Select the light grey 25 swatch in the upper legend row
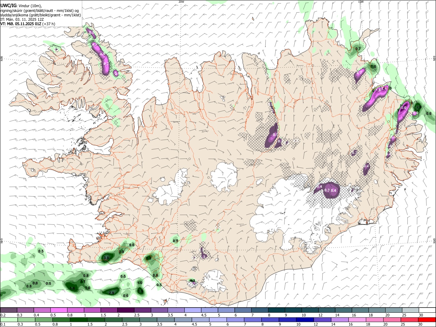Image resolution: width=436 pixels, height=327 pixels. 410,310
